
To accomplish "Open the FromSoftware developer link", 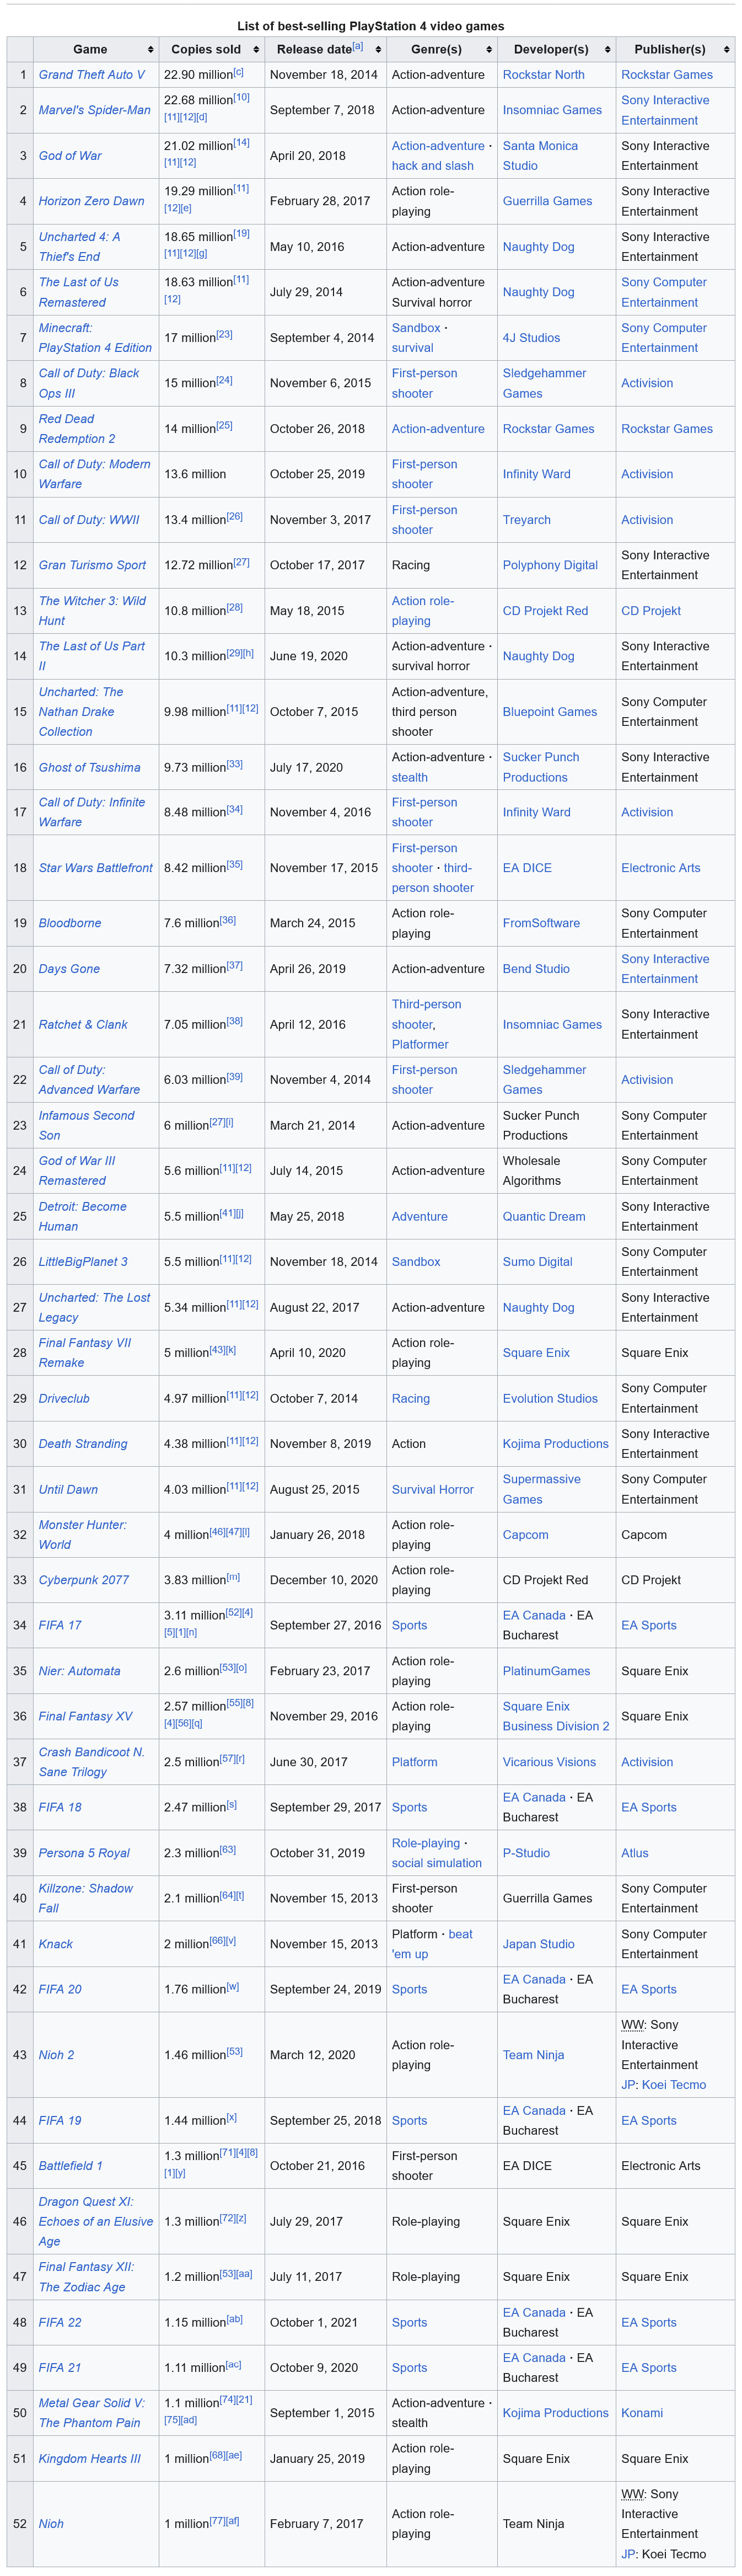I will 541,923.
